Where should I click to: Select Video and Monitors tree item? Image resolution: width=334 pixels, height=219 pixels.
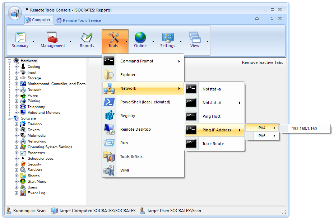(44, 112)
